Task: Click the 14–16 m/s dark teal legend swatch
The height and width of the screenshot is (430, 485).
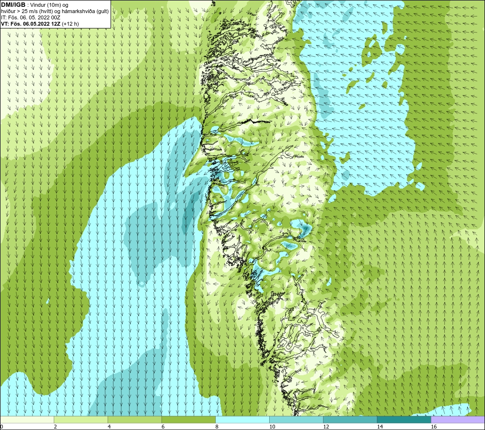Action: click(404, 420)
